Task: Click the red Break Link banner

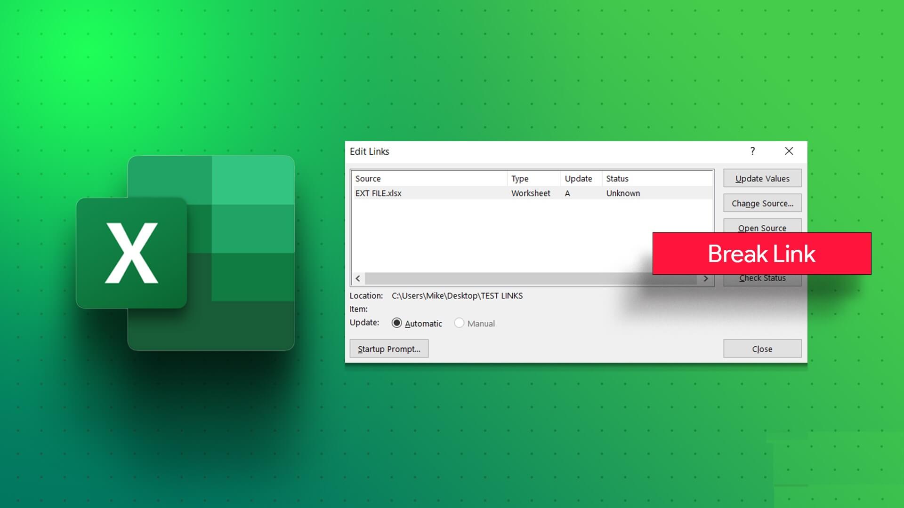Action: pos(761,254)
